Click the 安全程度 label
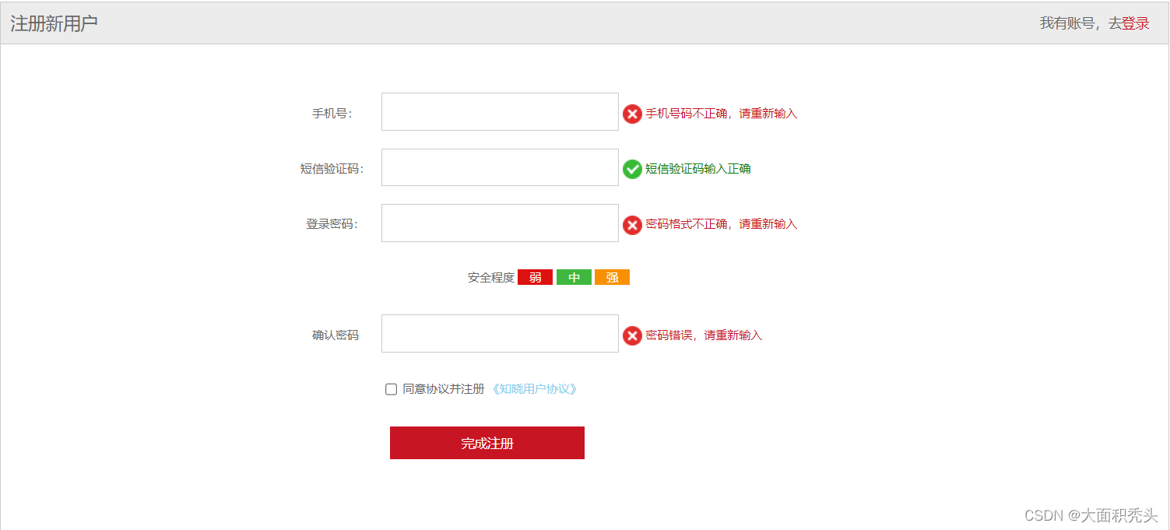 point(491,277)
